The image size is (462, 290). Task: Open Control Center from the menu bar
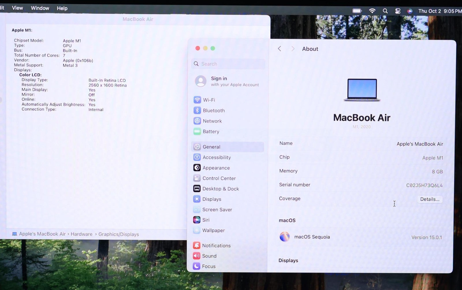point(398,11)
